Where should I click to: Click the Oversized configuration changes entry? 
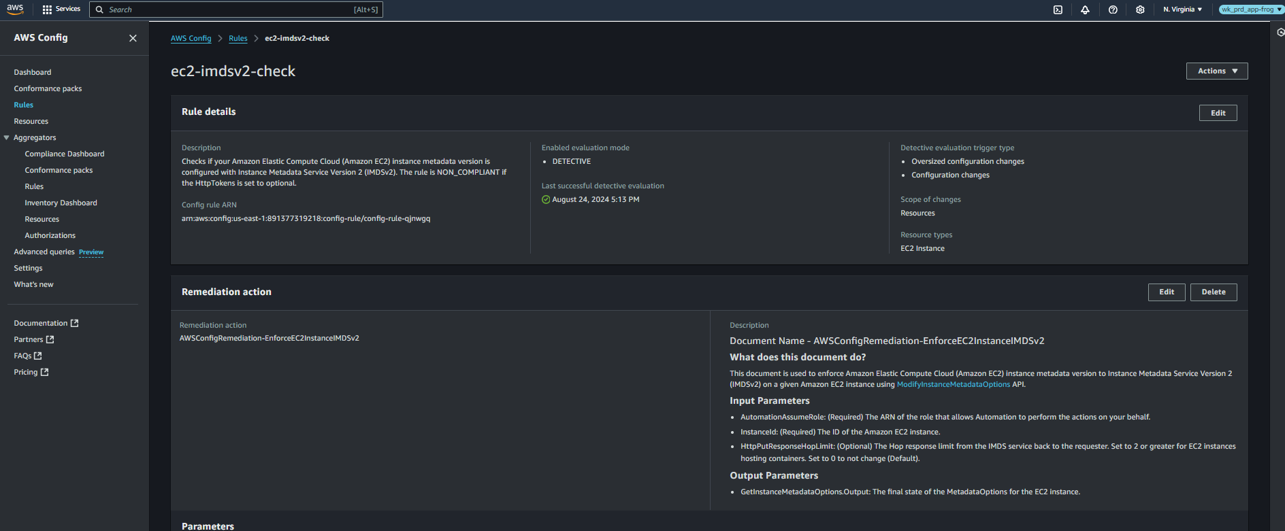click(968, 161)
